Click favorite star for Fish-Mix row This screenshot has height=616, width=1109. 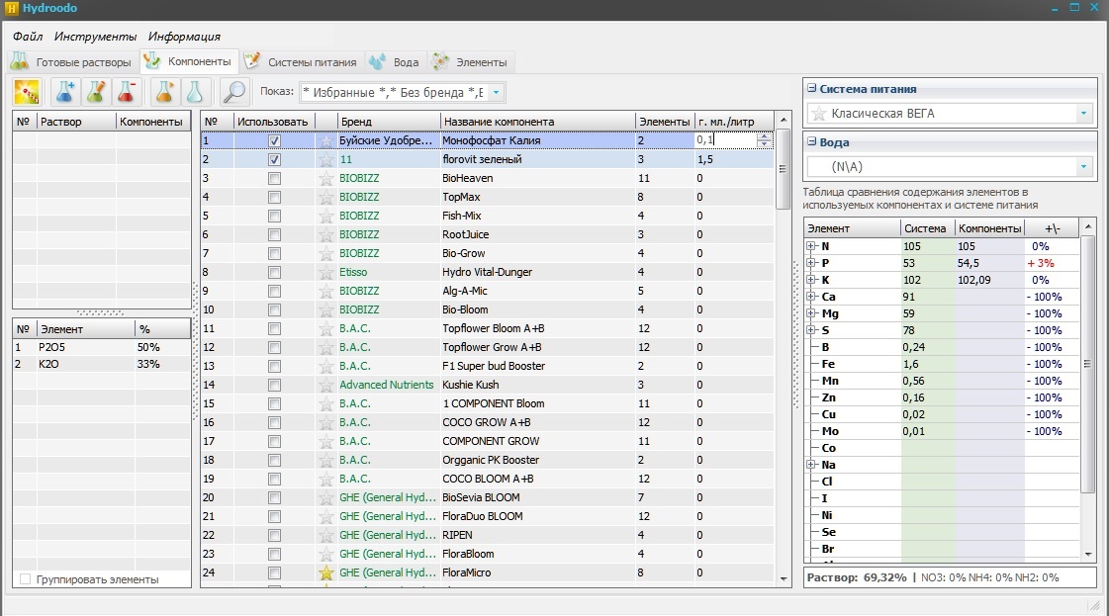coord(325,216)
